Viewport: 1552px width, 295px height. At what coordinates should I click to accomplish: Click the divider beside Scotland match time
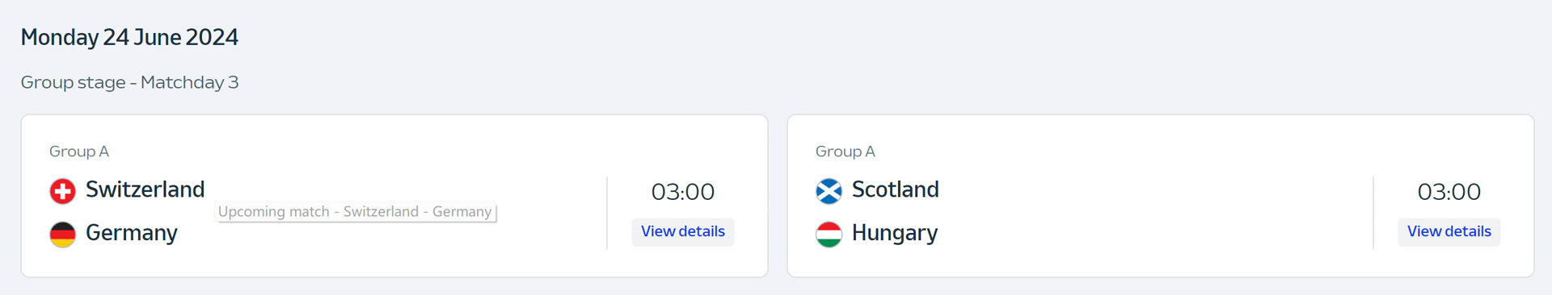point(1373,213)
